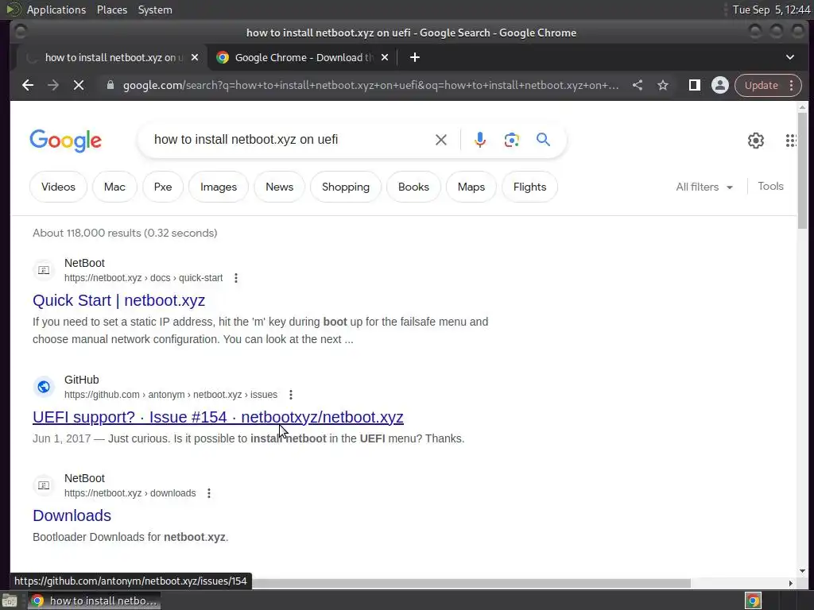Close the Google Chrome Download tab

[385, 57]
